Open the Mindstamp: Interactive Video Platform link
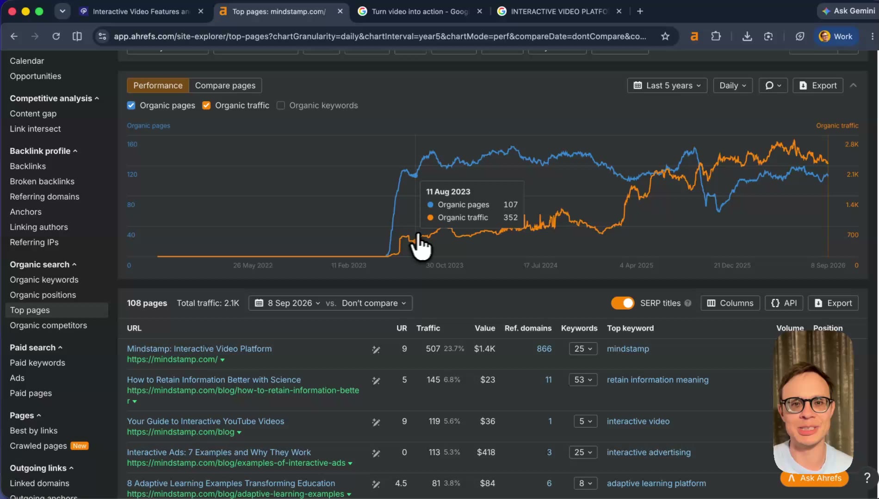 199,349
